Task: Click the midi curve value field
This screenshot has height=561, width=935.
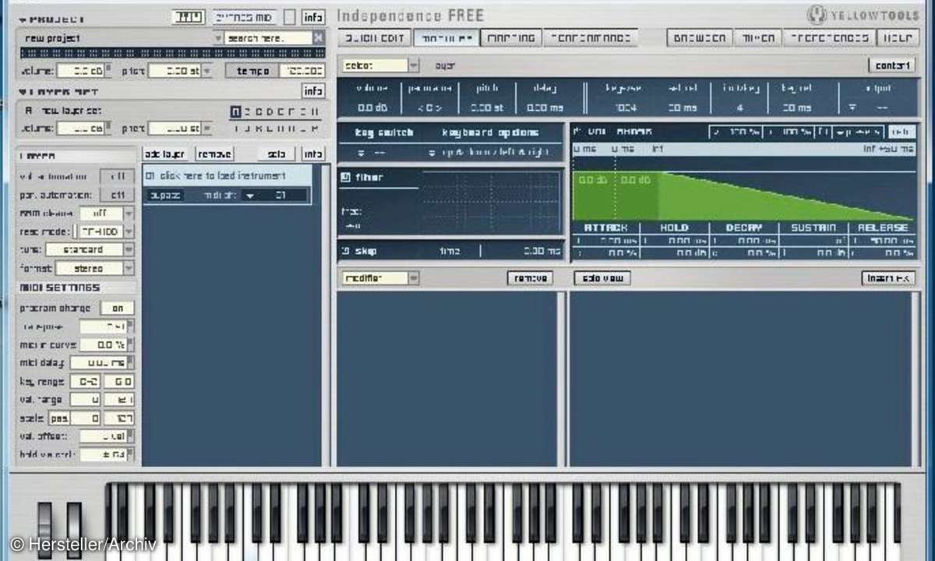Action: (103, 344)
